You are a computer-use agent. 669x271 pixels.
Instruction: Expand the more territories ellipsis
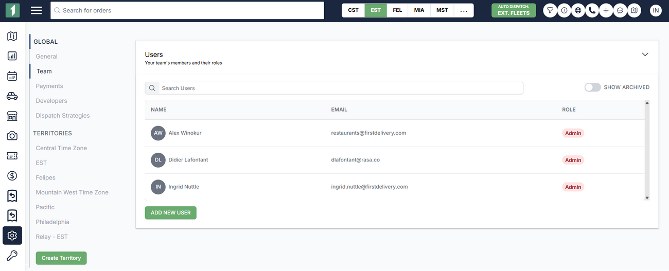[464, 10]
